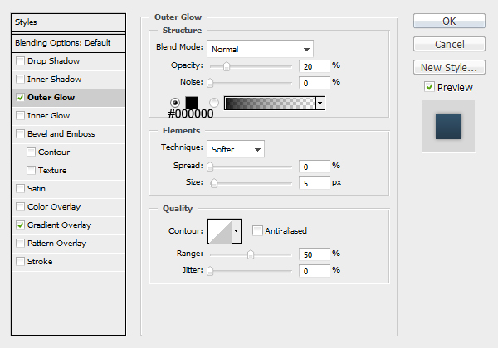Click the black glow color swatch
This screenshot has height=348, width=498.
click(192, 103)
